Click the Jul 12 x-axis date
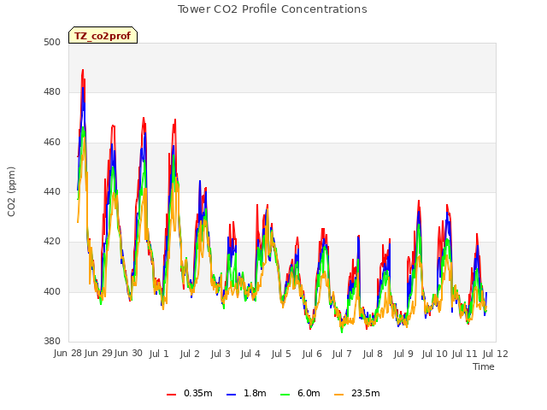Viewport: 547px width, 410px height. [x=496, y=354]
